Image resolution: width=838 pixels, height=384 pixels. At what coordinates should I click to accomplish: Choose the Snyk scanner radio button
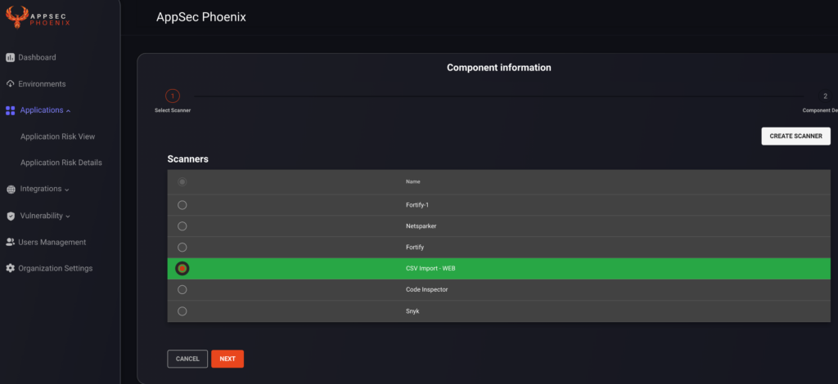pos(182,311)
